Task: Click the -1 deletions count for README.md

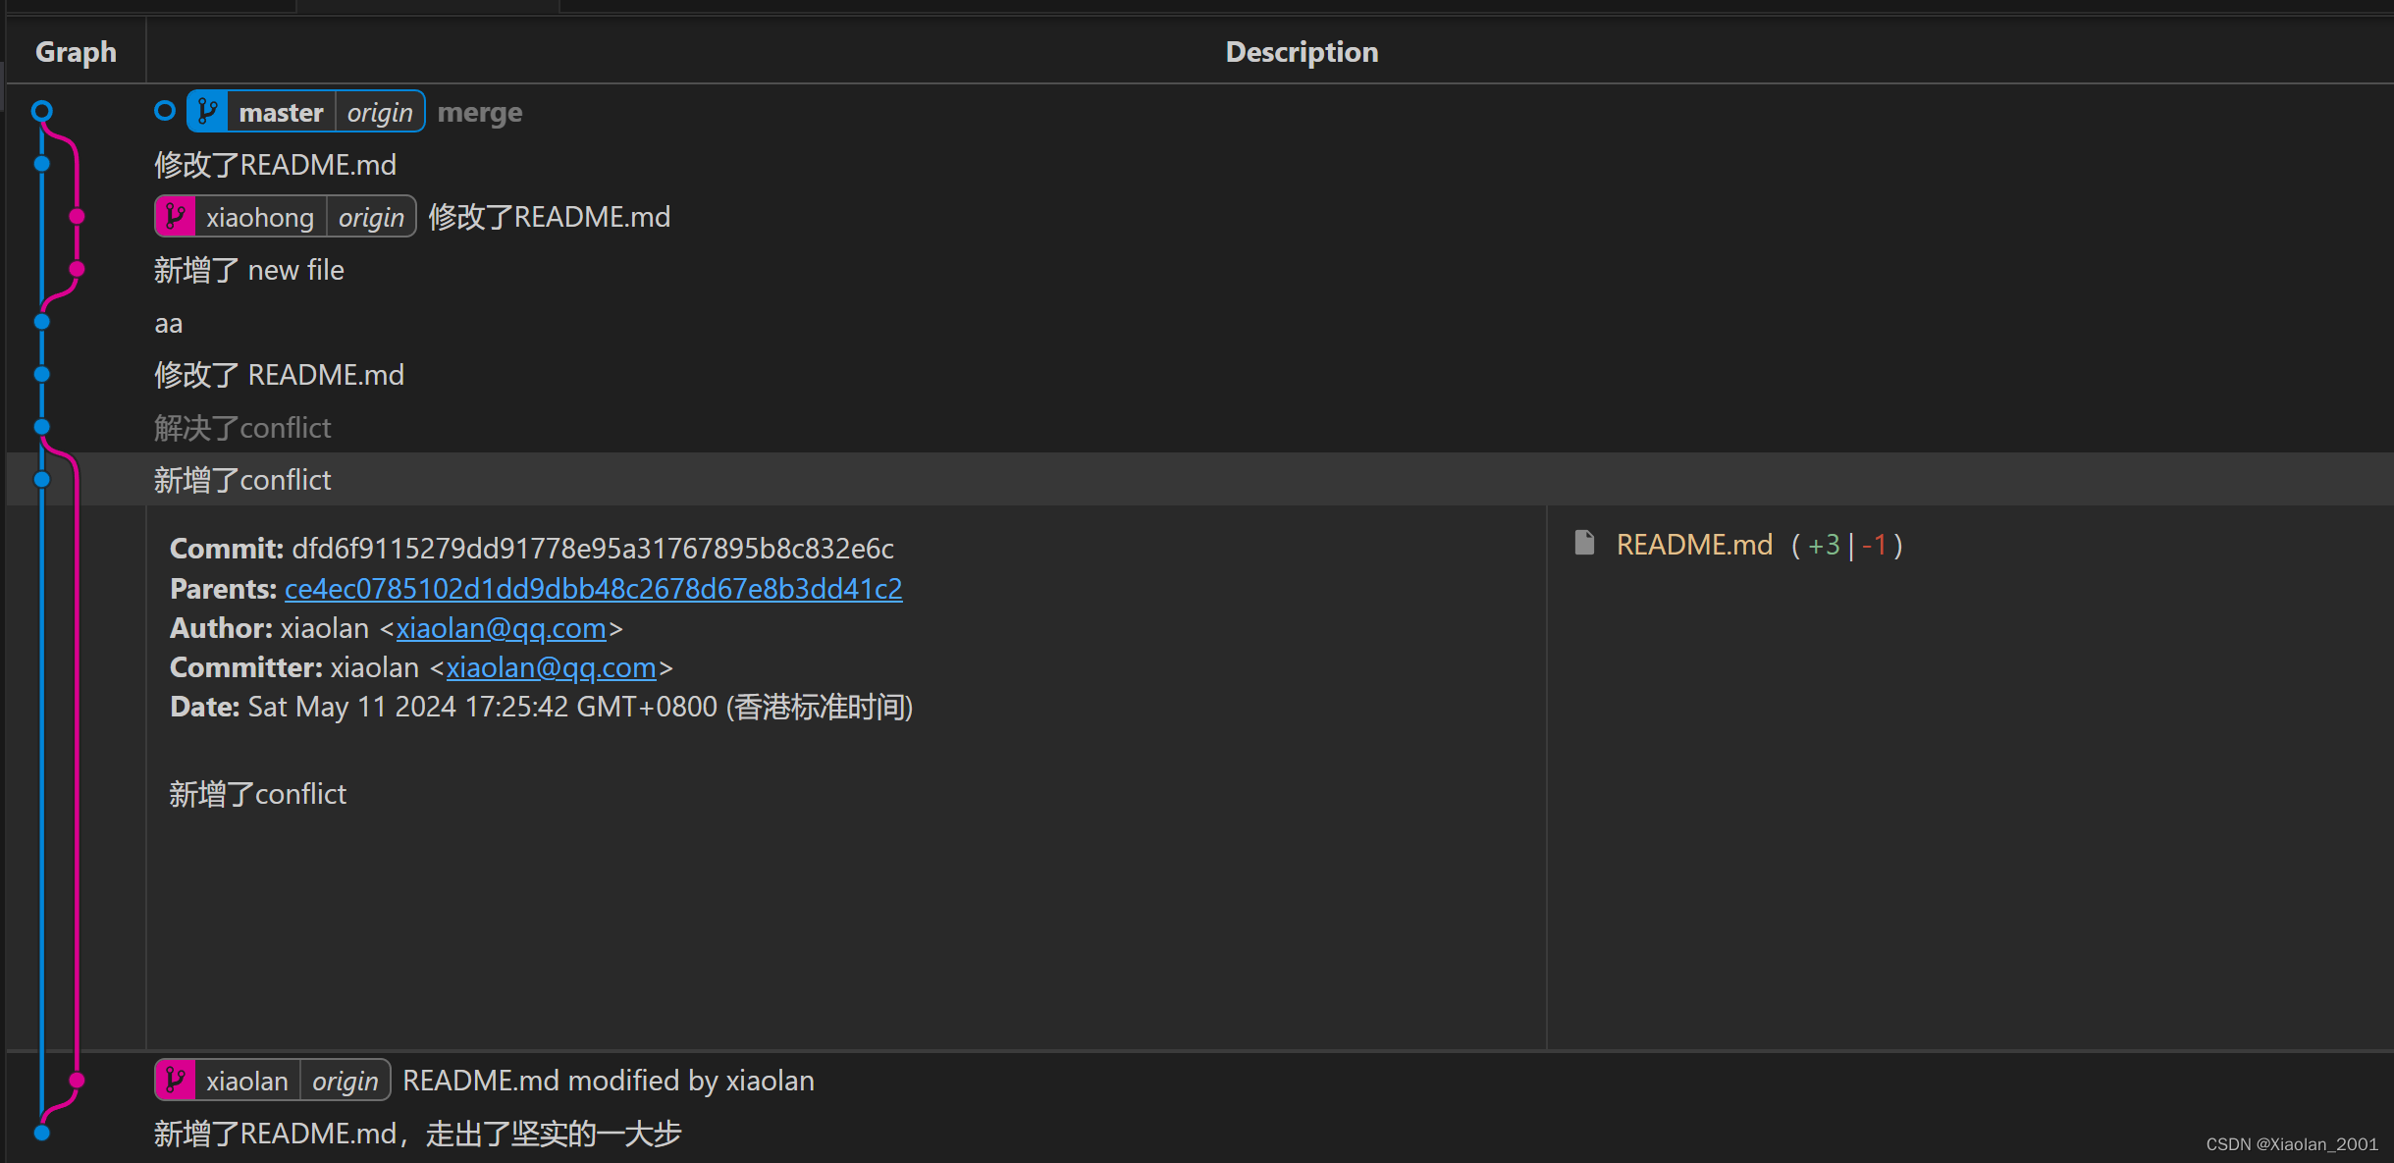Action: (x=1874, y=545)
